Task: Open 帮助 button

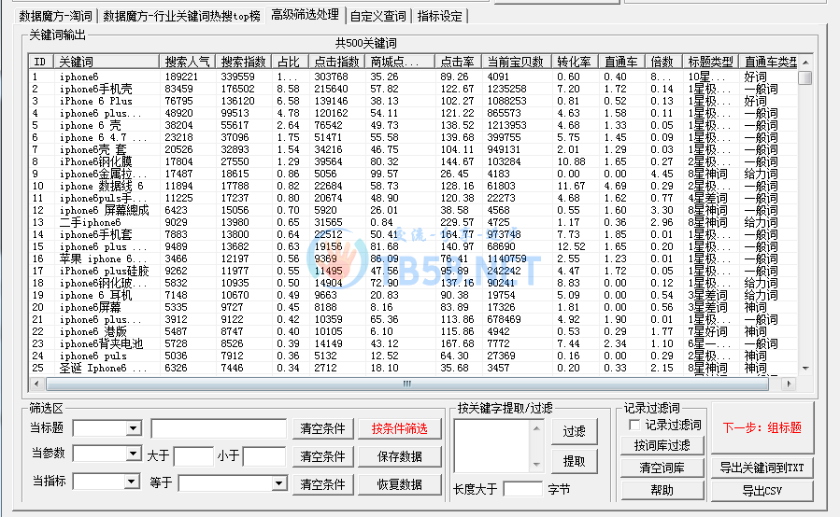Action: (x=662, y=490)
